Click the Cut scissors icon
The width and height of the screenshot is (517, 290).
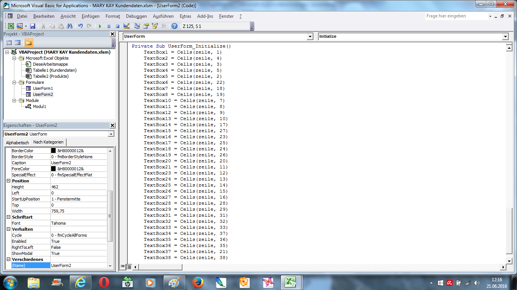tap(44, 26)
